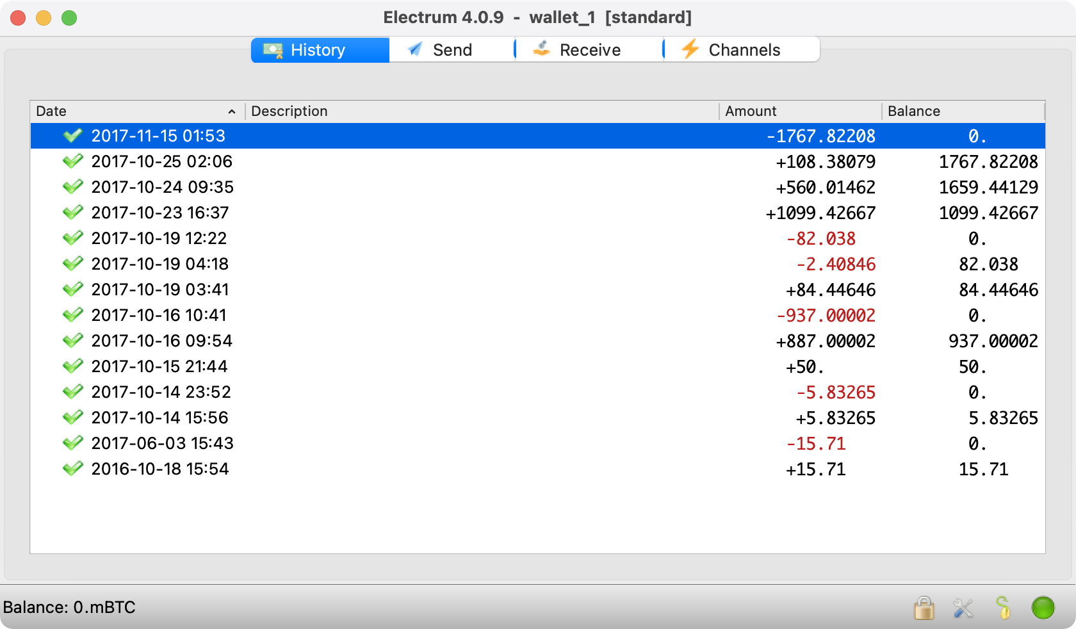Click the lightning bolt Channels icon
Screen dimensions: 1076x629
(x=690, y=49)
